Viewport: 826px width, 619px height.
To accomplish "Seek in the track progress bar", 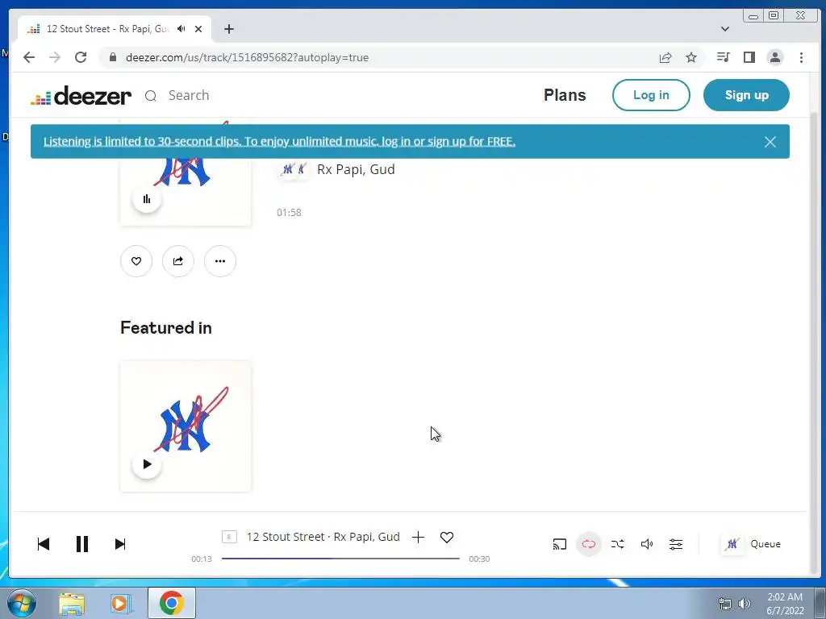I will point(340,559).
